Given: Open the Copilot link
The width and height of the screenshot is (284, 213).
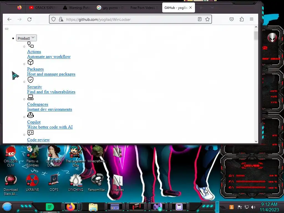Looking at the screenshot, I should 34,122.
